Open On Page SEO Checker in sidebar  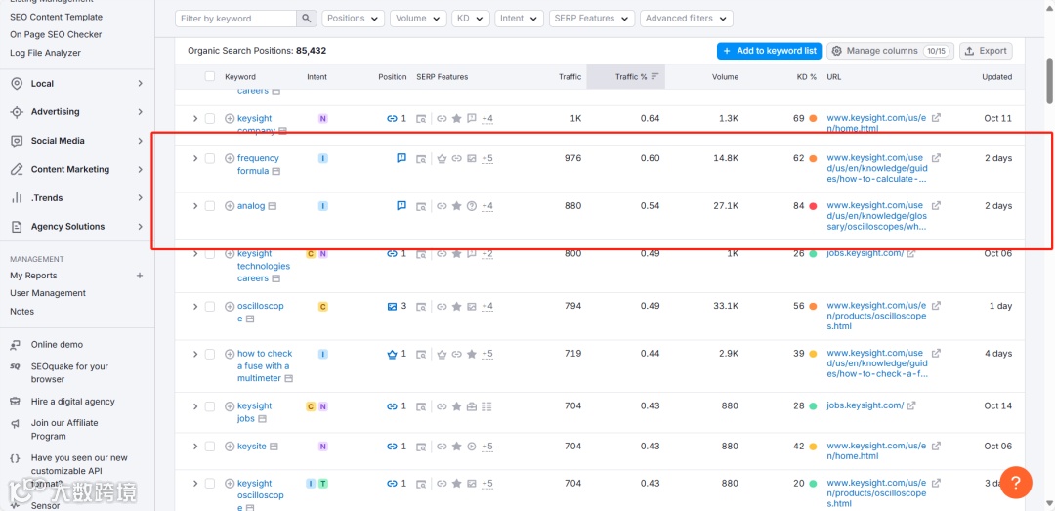point(56,34)
